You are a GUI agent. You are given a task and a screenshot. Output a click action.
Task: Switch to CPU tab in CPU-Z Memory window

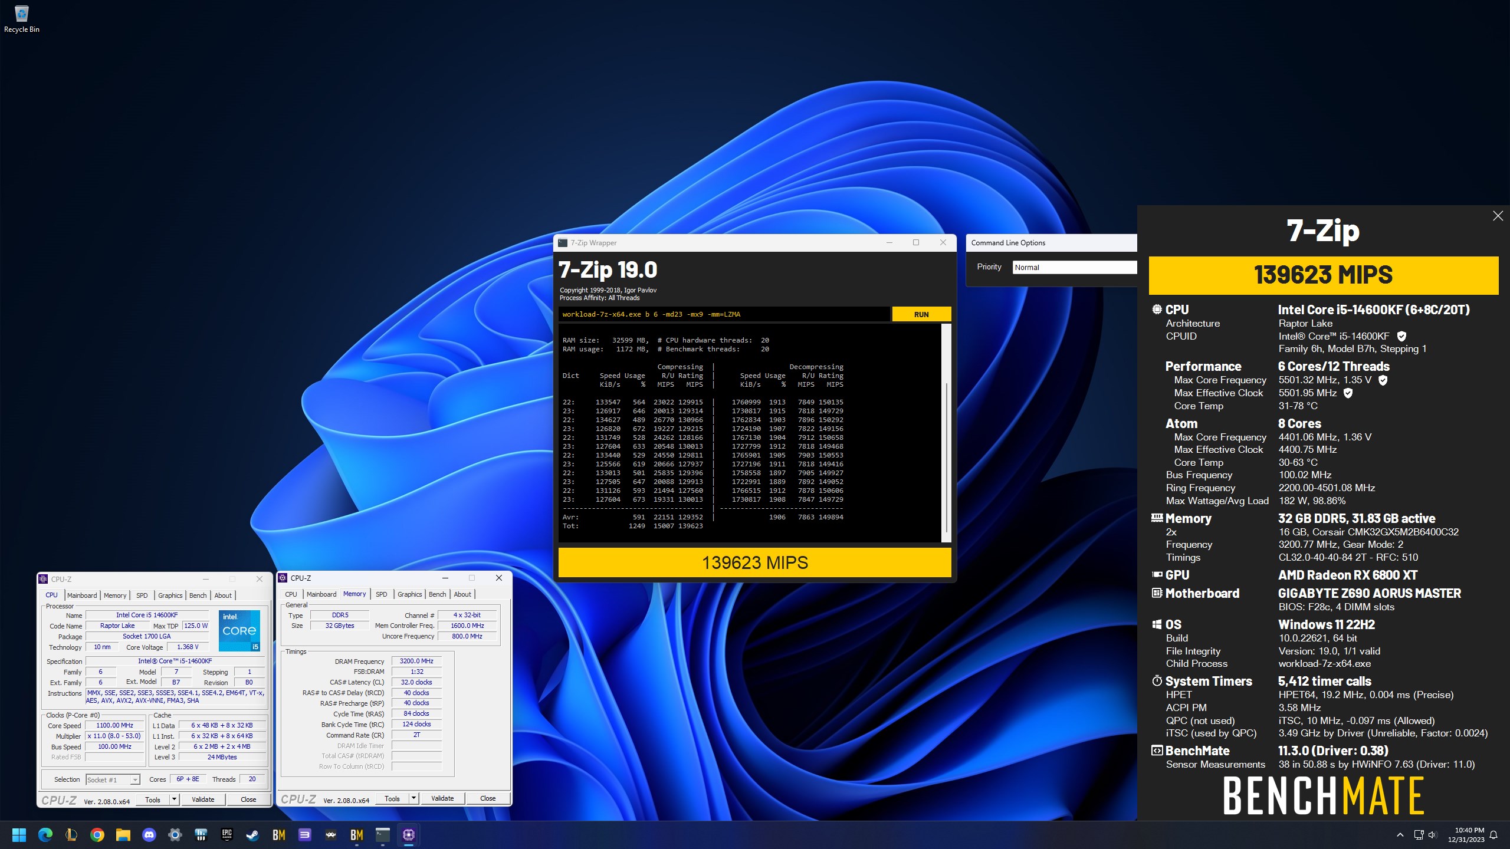pos(291,594)
